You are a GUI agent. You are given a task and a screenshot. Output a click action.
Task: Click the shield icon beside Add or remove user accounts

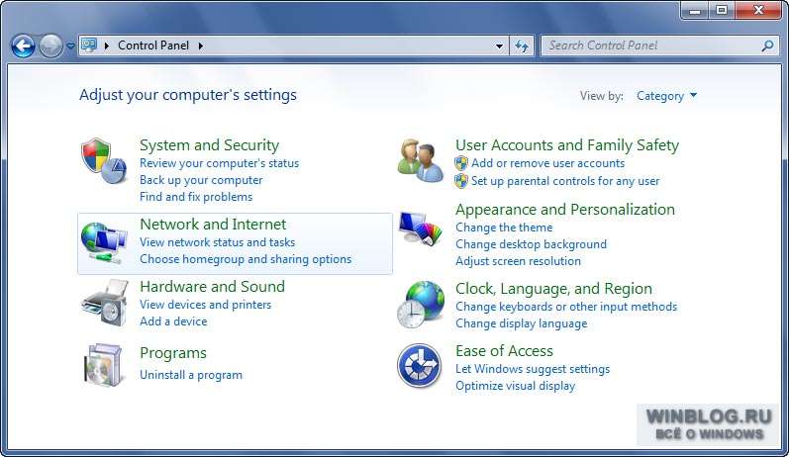click(x=461, y=163)
